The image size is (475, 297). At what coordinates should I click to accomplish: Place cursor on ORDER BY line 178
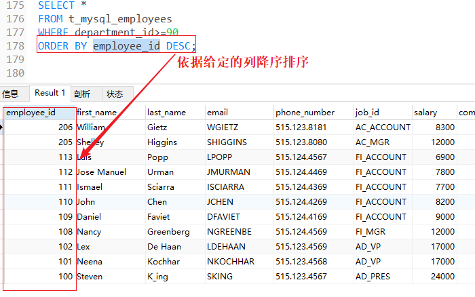coord(117,46)
